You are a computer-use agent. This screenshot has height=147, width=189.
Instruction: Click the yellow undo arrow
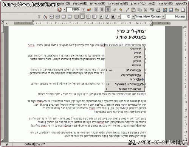click(121, 10)
